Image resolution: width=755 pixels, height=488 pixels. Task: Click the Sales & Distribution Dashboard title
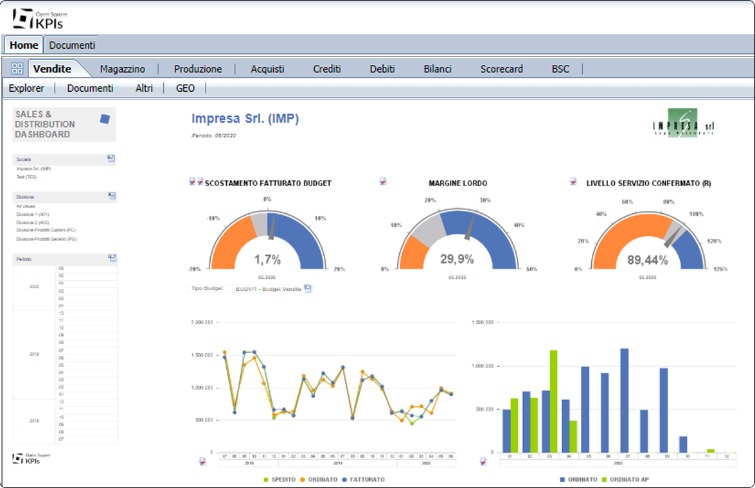[x=45, y=124]
